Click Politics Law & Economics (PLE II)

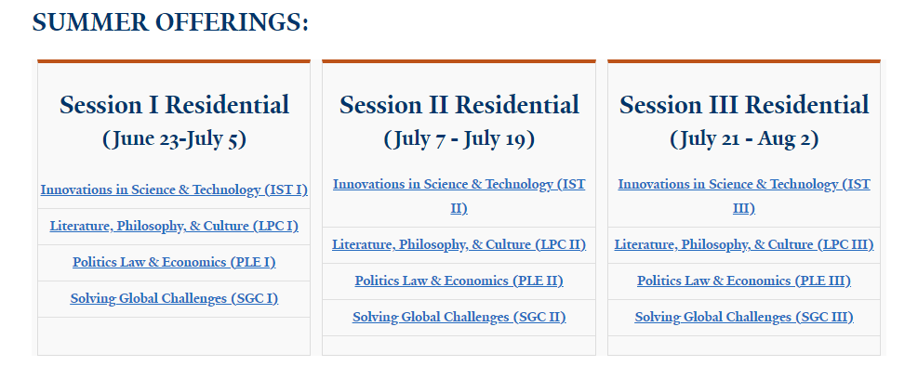click(x=459, y=281)
